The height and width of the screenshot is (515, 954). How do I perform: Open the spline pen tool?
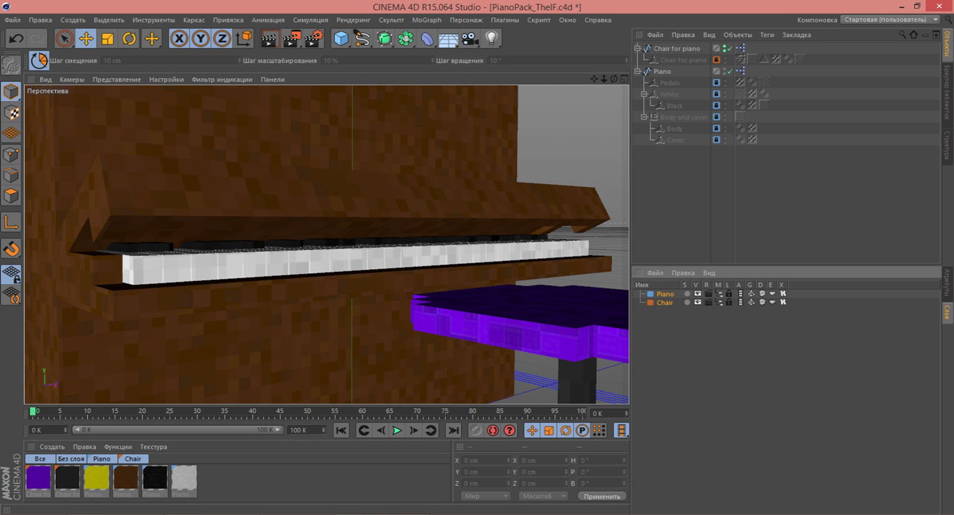[x=362, y=39]
